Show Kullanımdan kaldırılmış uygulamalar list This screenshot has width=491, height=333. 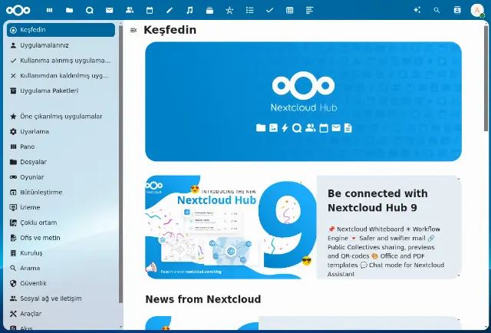point(61,75)
